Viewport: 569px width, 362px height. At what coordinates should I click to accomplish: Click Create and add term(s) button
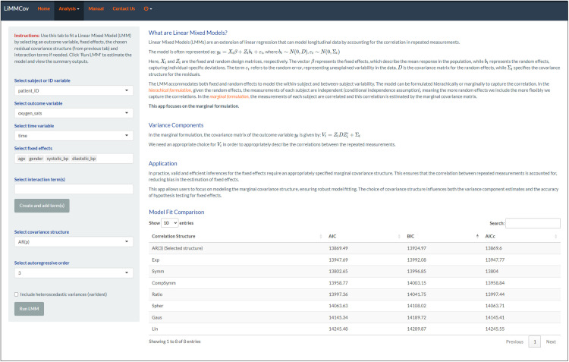click(42, 206)
